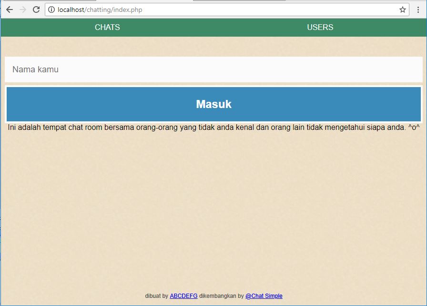Screen dimensions: 427x306
Task: Focus the "Nama kamu" name field
Action: click(213, 69)
